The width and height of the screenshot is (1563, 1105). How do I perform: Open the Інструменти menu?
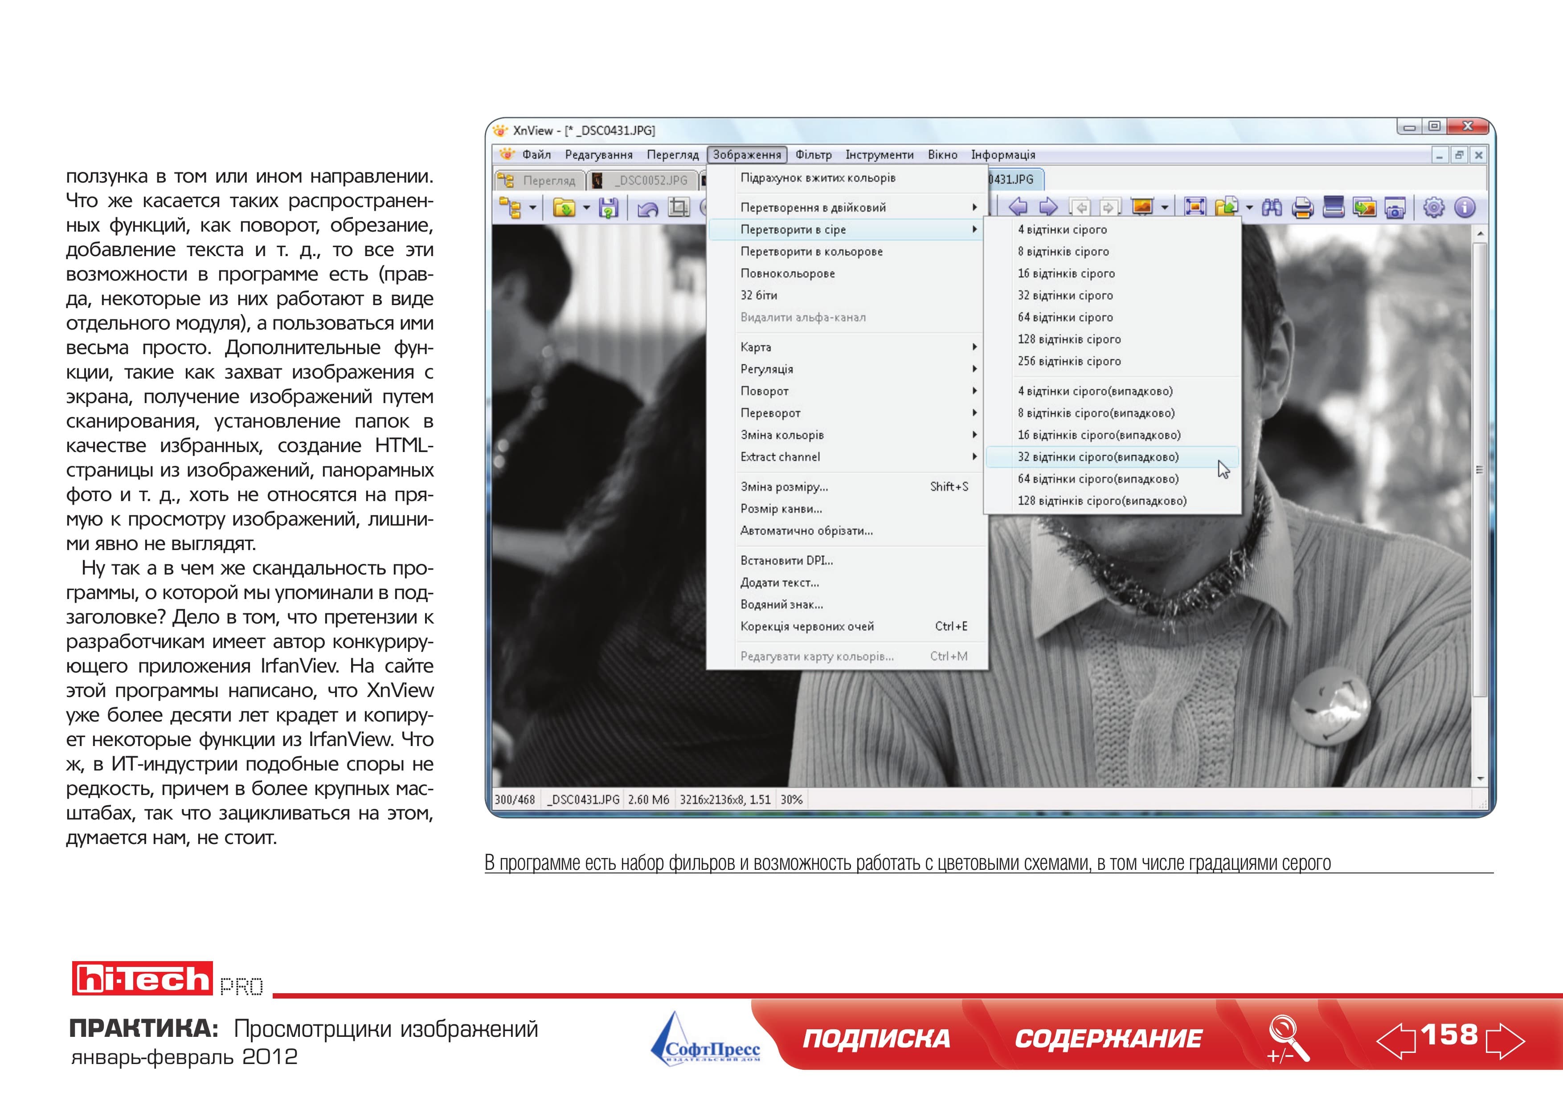pyautogui.click(x=880, y=155)
